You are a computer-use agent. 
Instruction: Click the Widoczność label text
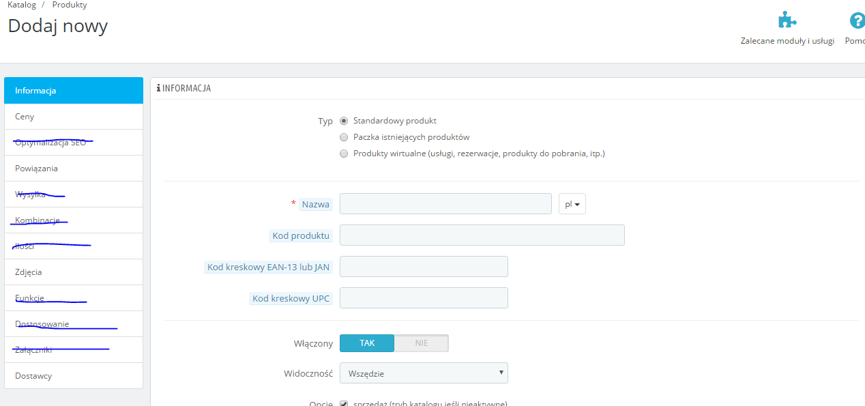pos(308,374)
